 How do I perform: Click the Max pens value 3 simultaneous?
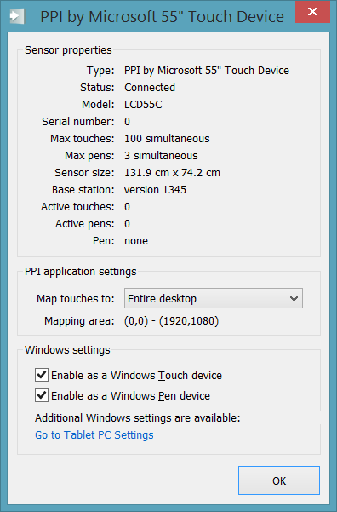tap(161, 155)
